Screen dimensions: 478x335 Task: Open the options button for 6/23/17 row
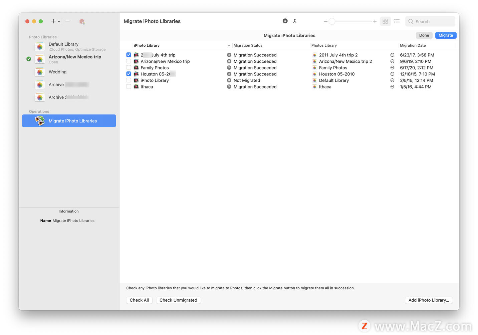[392, 55]
